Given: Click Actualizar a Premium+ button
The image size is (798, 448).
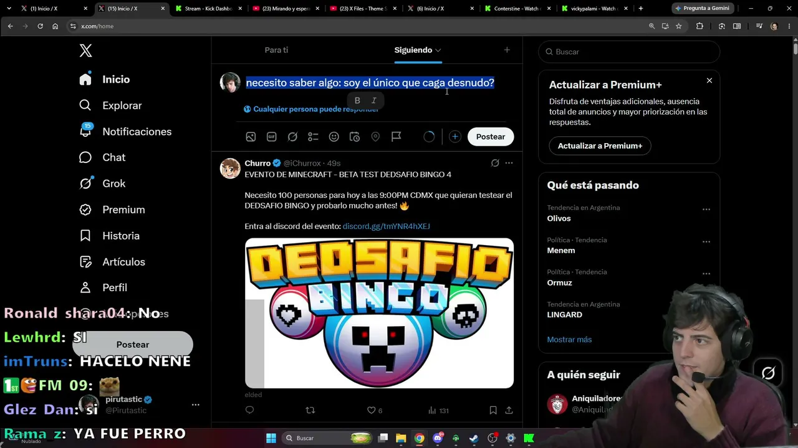Looking at the screenshot, I should (x=600, y=146).
